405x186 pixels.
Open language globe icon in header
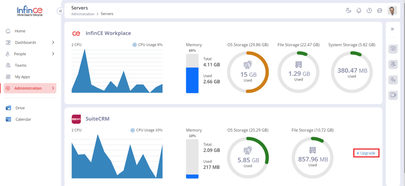click(x=379, y=11)
